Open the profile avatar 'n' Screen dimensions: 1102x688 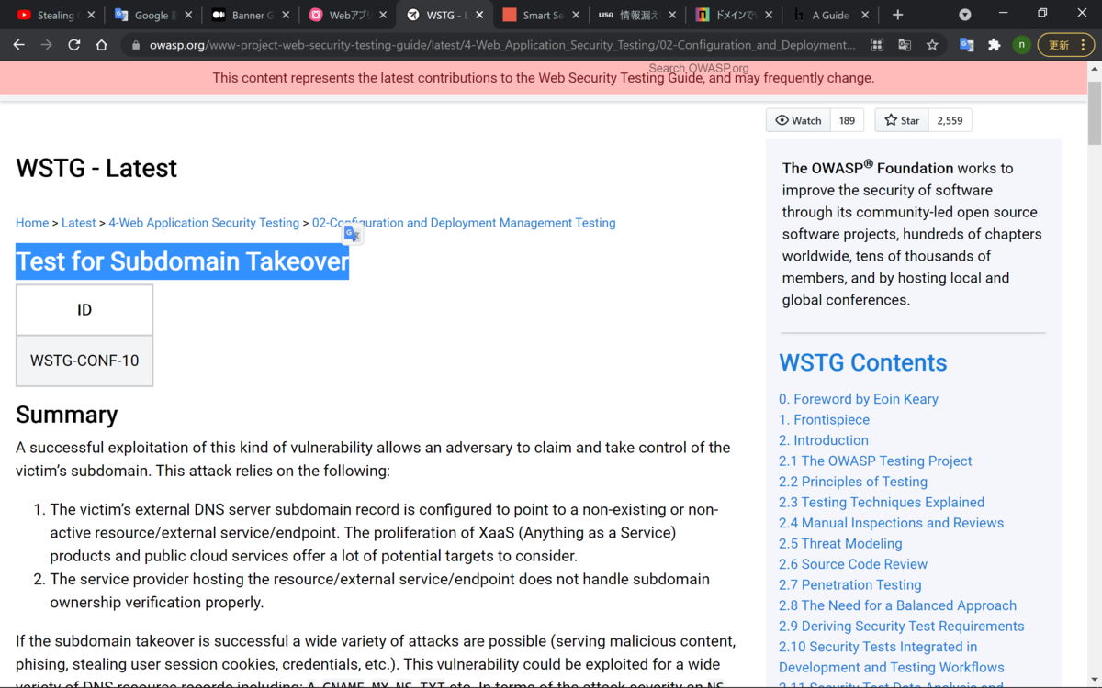pos(1022,45)
